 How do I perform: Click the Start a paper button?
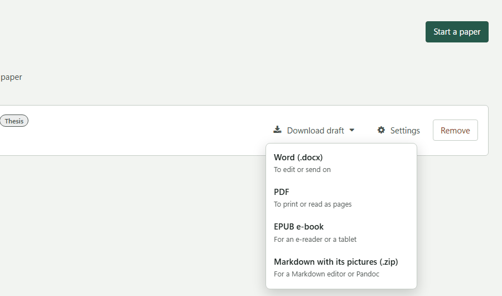click(x=457, y=32)
